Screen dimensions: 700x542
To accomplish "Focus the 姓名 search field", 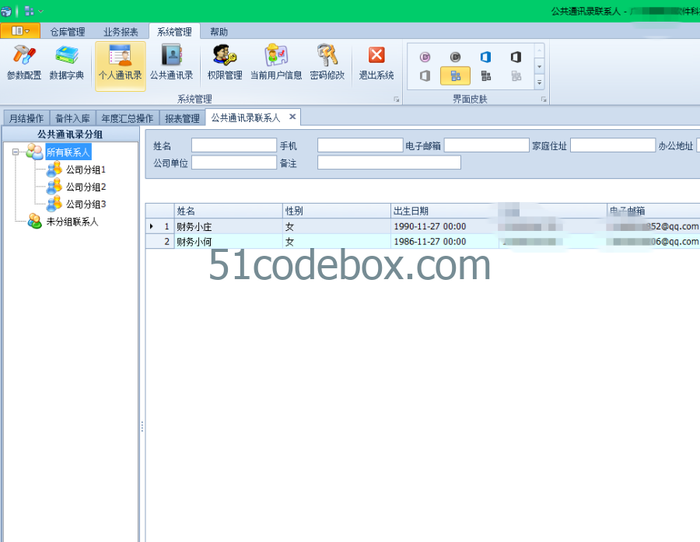I will (234, 145).
